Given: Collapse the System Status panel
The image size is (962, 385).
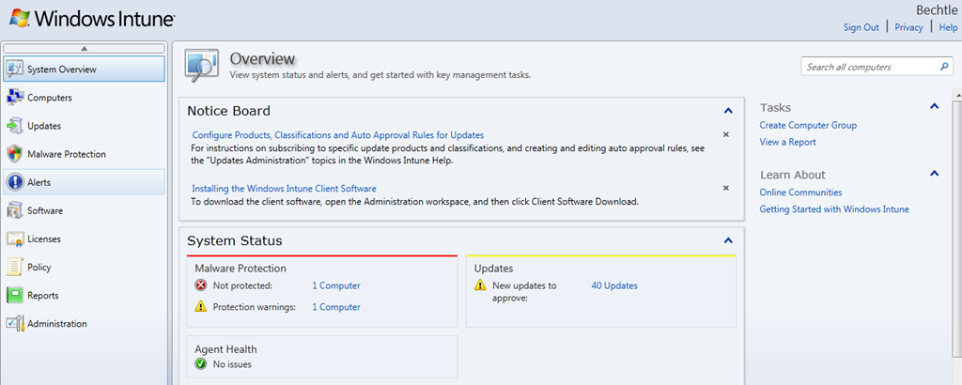Looking at the screenshot, I should [x=728, y=241].
